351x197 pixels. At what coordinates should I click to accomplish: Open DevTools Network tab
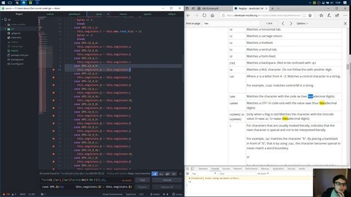[x=237, y=169]
